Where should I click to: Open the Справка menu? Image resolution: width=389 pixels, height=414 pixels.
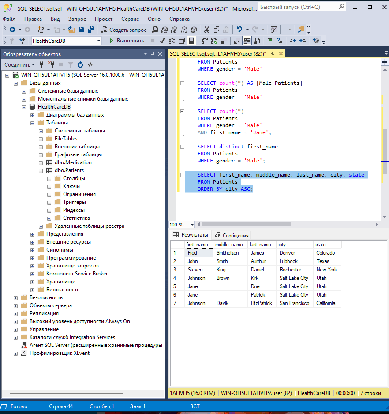coord(180,19)
